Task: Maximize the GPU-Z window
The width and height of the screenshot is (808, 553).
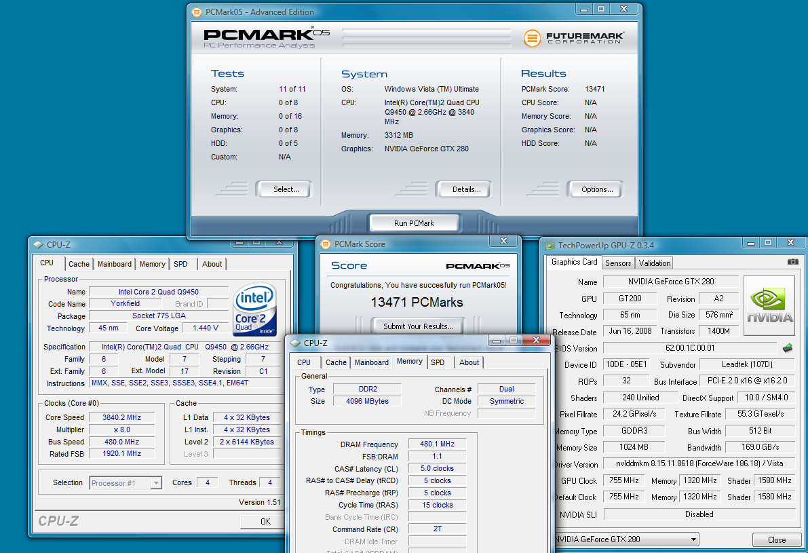Action: (x=768, y=242)
